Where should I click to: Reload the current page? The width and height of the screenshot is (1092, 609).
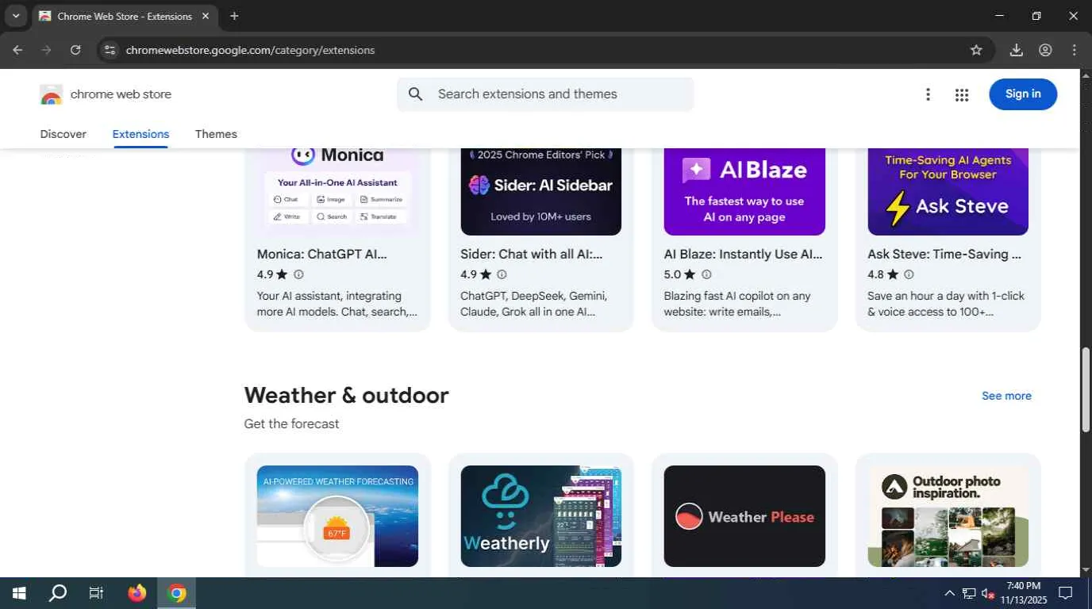click(x=75, y=50)
